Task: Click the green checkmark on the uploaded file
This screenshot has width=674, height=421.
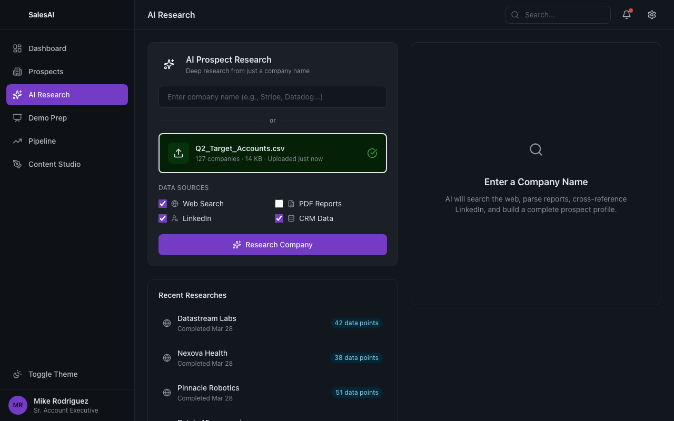Action: pyautogui.click(x=372, y=153)
